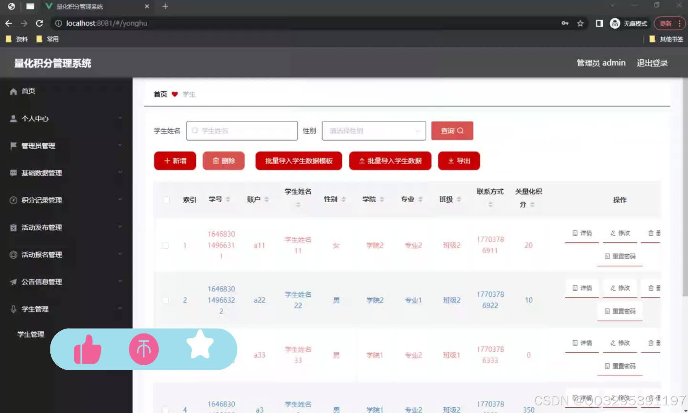Click the 新增 add button
The width and height of the screenshot is (688, 413).
point(175,161)
